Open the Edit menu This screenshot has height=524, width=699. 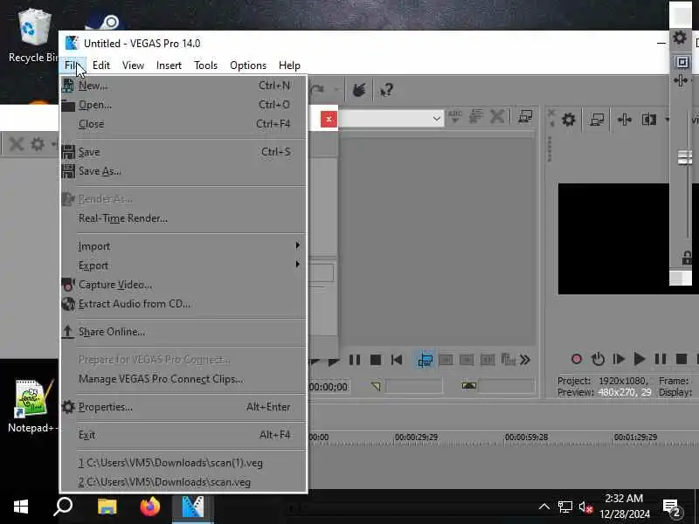[x=101, y=65]
